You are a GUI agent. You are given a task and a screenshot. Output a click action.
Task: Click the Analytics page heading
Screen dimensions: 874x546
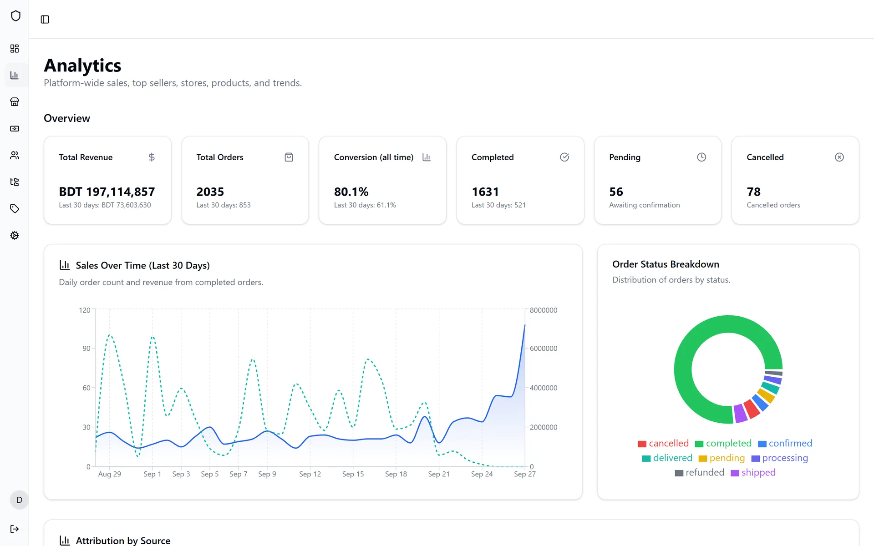tap(82, 66)
